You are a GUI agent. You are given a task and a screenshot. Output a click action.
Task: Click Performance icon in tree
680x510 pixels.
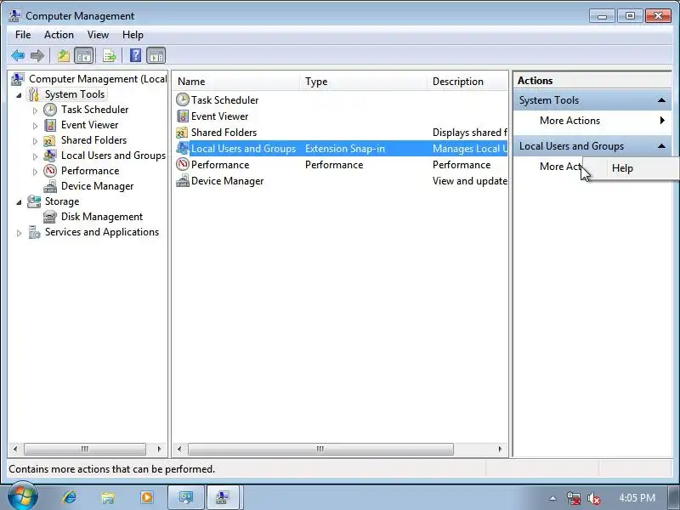pos(50,171)
